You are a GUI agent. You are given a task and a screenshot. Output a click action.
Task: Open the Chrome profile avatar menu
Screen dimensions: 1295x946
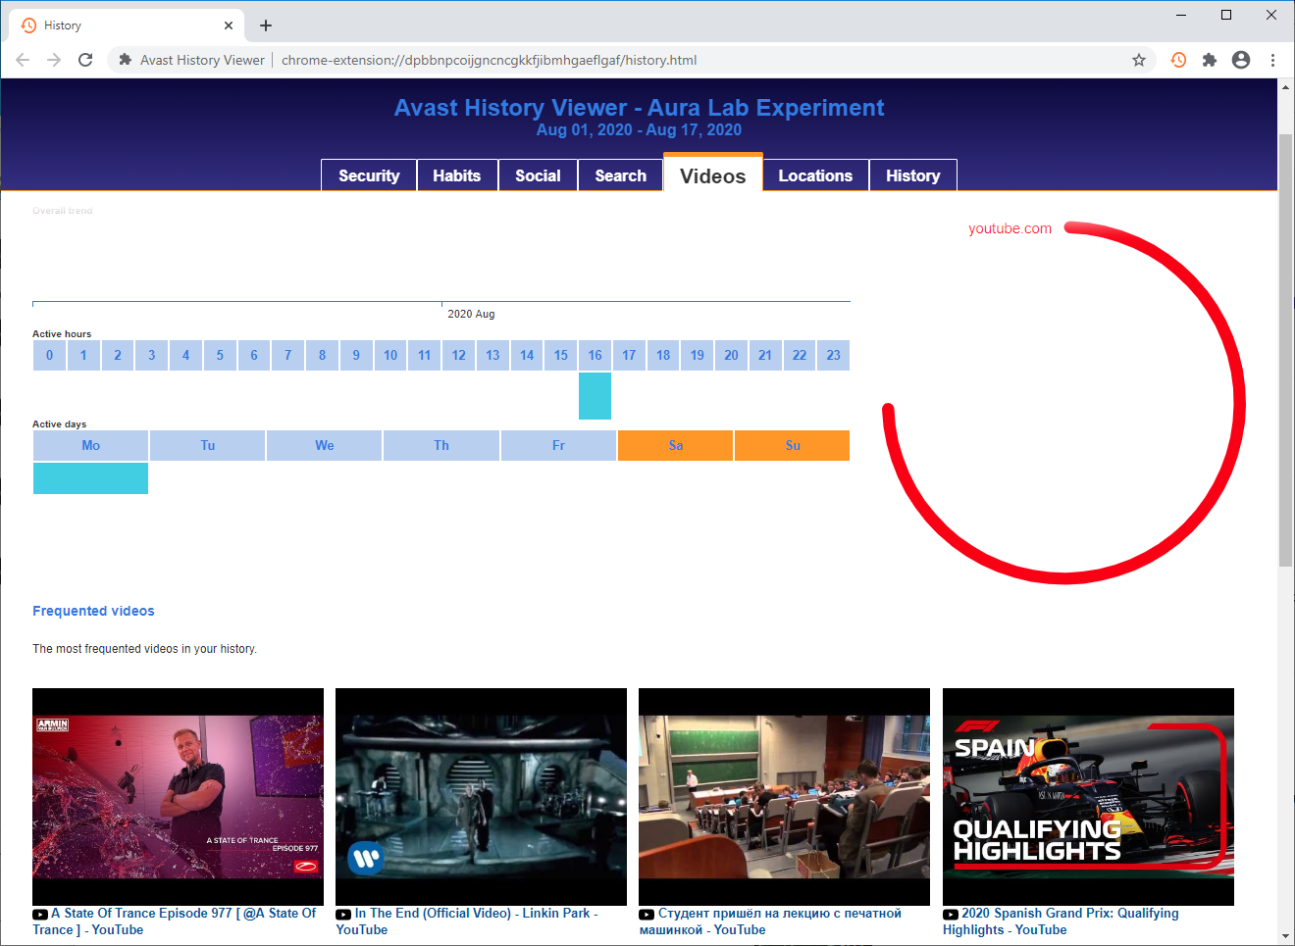click(x=1241, y=60)
